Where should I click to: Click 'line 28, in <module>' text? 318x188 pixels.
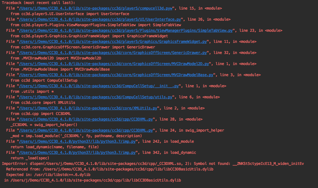point(181,119)
